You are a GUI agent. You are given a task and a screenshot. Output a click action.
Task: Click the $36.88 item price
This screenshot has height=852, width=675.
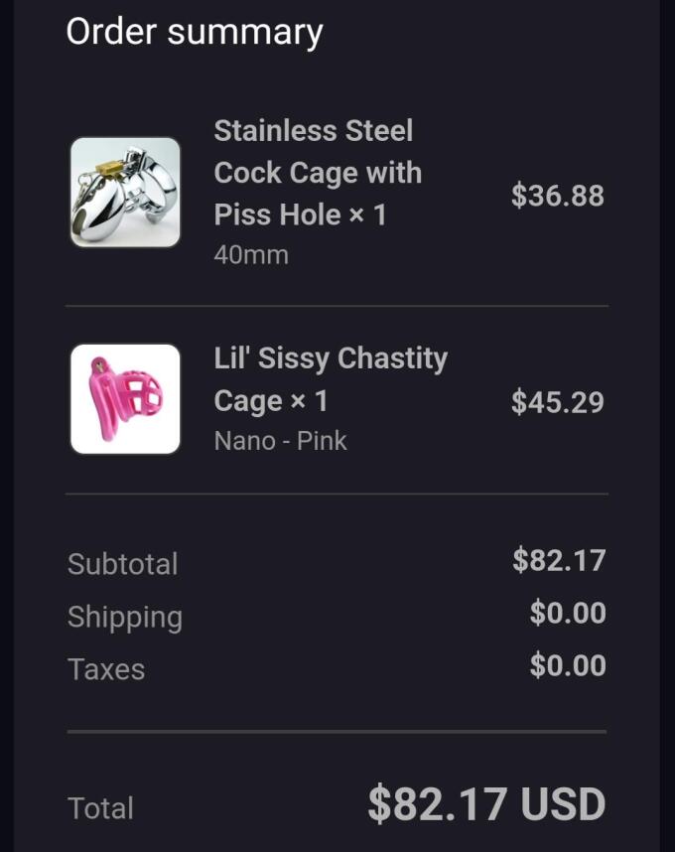557,196
